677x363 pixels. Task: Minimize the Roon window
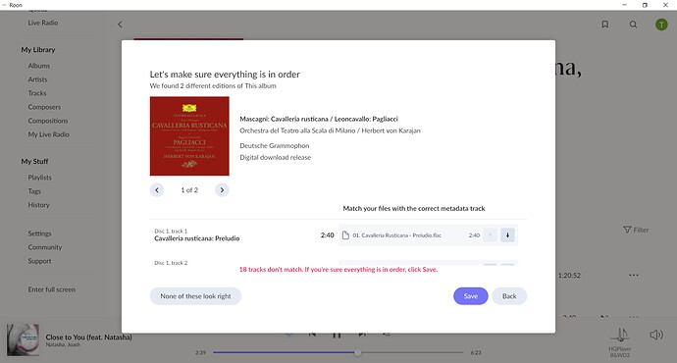[624, 5]
